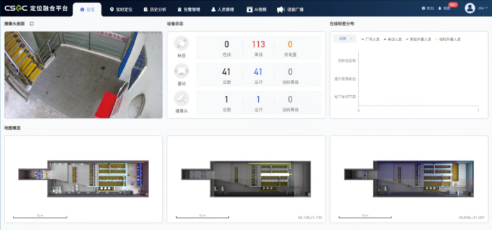Open the 历史分析 tab
Screen dimensions: 492x230
click(x=154, y=10)
